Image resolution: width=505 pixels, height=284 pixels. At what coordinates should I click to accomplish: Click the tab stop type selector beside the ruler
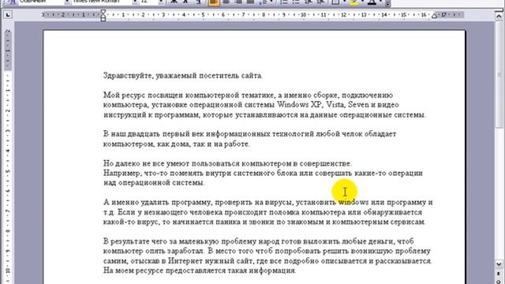point(8,15)
